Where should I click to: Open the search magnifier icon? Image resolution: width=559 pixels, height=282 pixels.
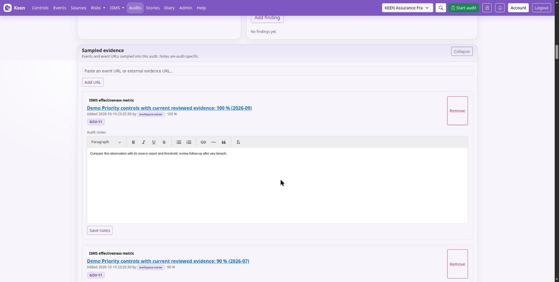pyautogui.click(x=441, y=8)
